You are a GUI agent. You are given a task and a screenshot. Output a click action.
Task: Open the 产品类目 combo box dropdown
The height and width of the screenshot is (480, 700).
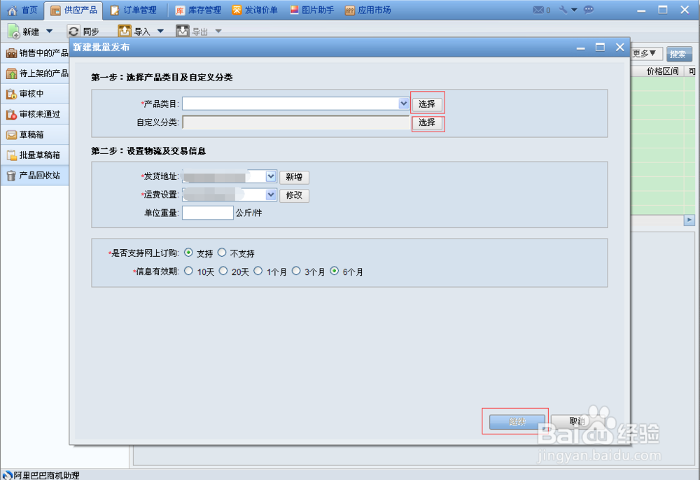click(x=403, y=104)
